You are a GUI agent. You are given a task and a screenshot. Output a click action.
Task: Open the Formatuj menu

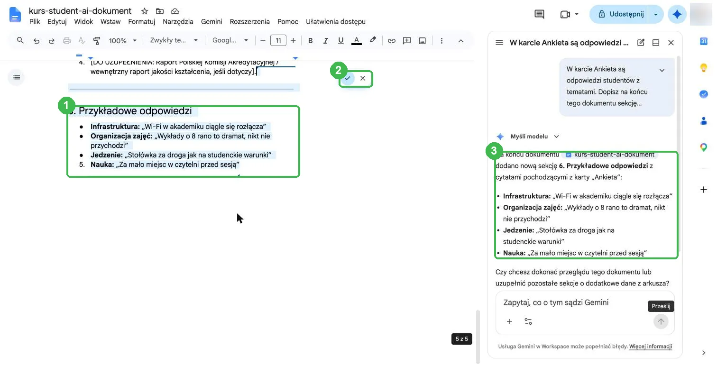(142, 21)
